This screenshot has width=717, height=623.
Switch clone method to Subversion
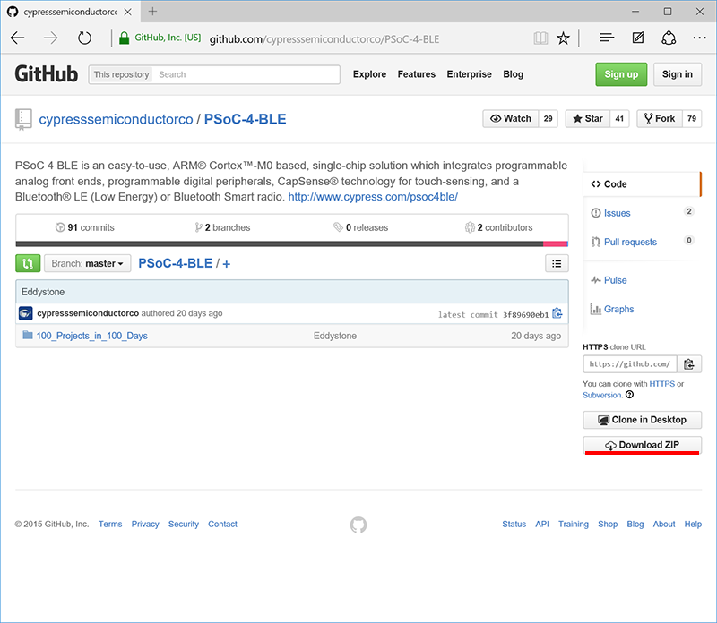[602, 395]
